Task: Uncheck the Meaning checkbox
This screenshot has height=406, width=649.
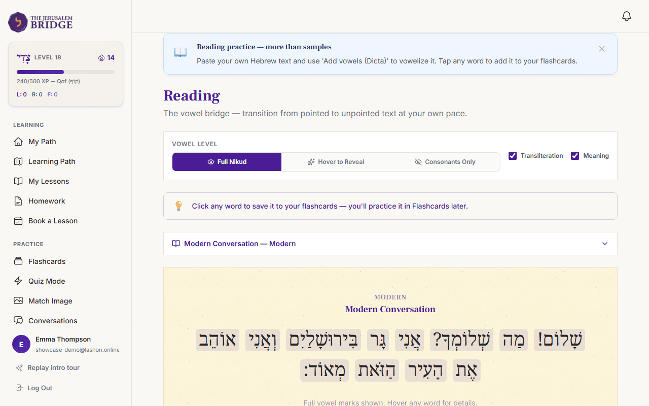Action: tap(575, 156)
